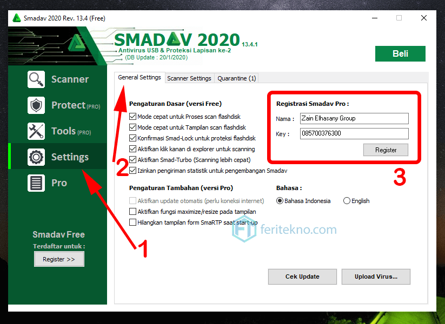
Task: Go to the Pro section label
Action: coord(59,183)
